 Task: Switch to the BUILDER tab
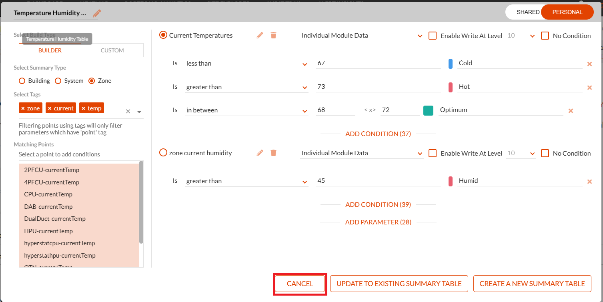click(50, 50)
